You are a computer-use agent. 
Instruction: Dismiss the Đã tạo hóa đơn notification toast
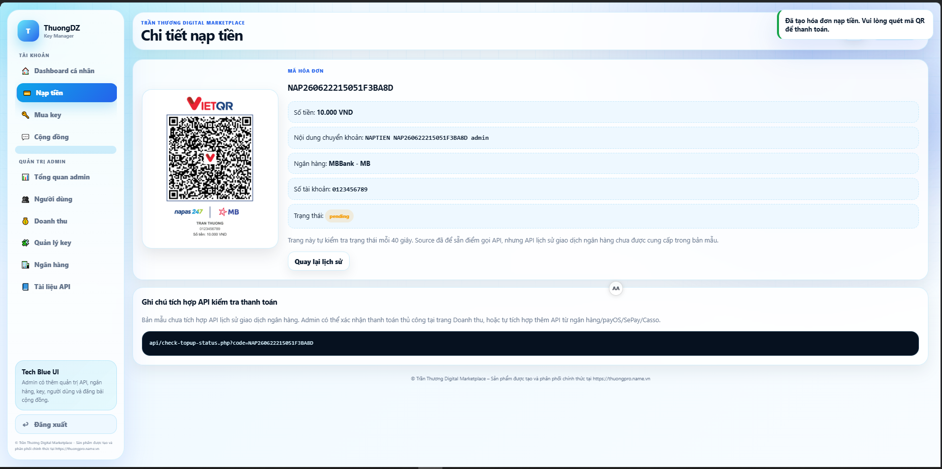pos(855,25)
